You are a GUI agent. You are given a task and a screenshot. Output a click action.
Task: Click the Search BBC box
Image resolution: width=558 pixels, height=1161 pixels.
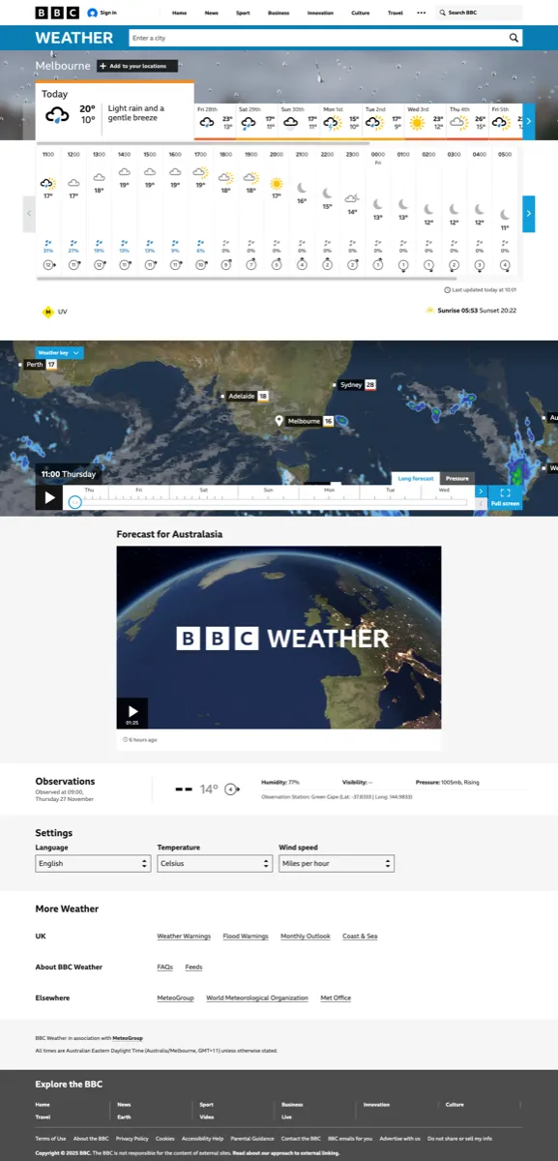(x=479, y=13)
